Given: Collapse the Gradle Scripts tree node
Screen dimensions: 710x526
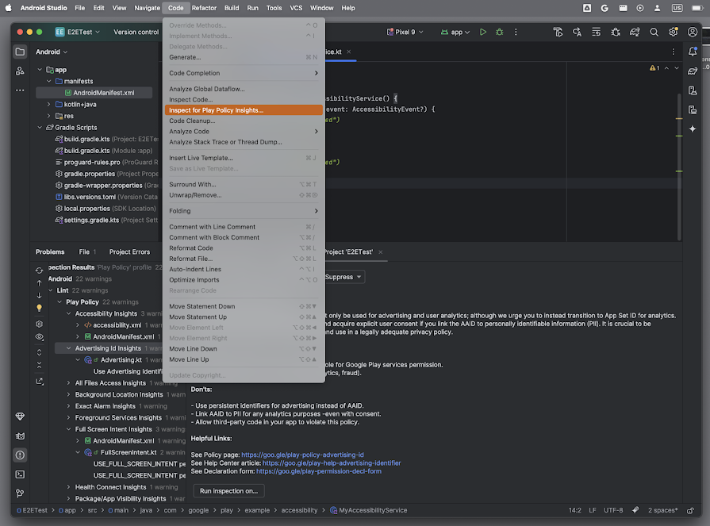Looking at the screenshot, I should [x=40, y=128].
